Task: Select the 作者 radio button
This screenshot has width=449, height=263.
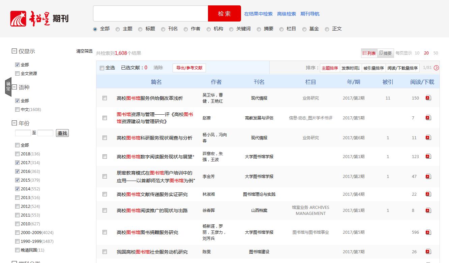Action: 186,29
